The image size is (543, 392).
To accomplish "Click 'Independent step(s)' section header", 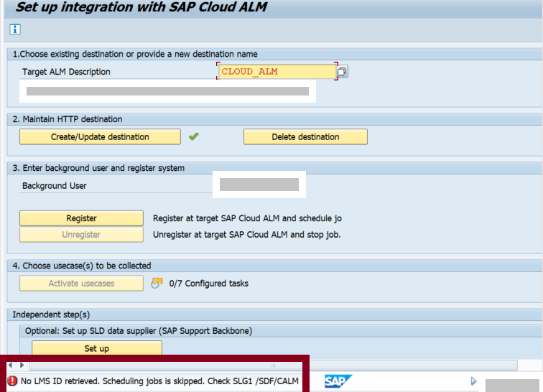I will coord(51,314).
